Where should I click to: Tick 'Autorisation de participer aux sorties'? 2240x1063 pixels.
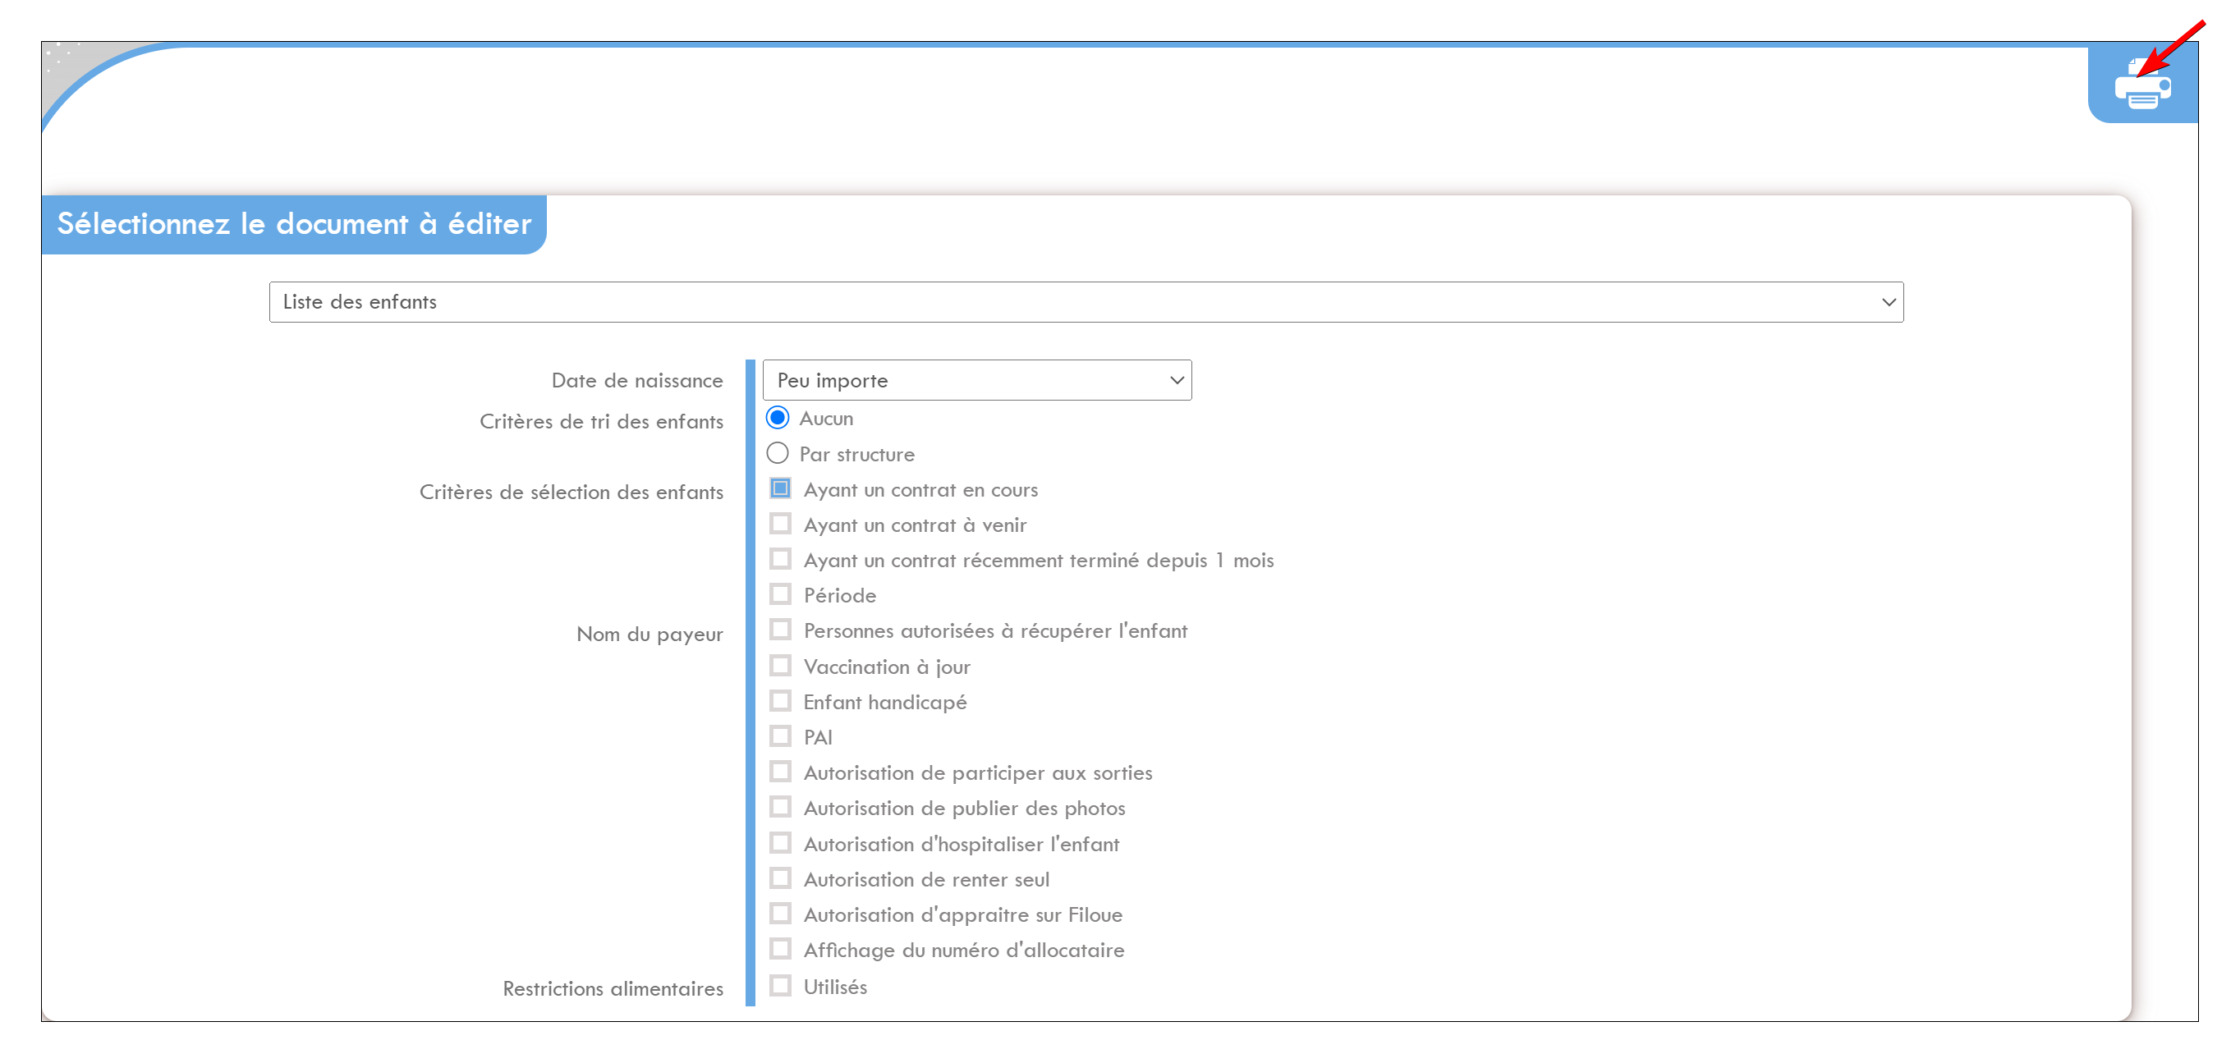pos(780,772)
